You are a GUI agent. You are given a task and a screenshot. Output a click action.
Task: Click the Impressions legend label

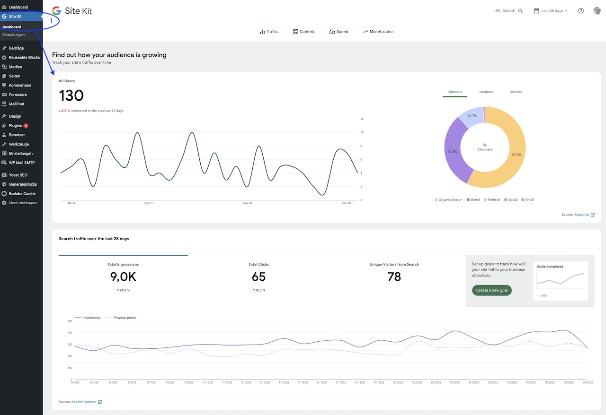click(x=91, y=318)
